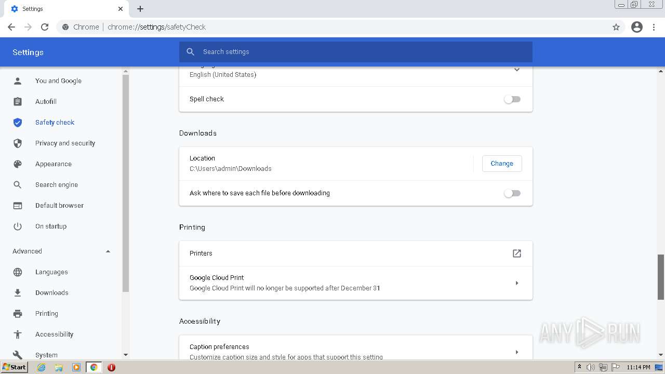The height and width of the screenshot is (374, 665).
Task: Show hidden tray icons arrow
Action: (579, 367)
